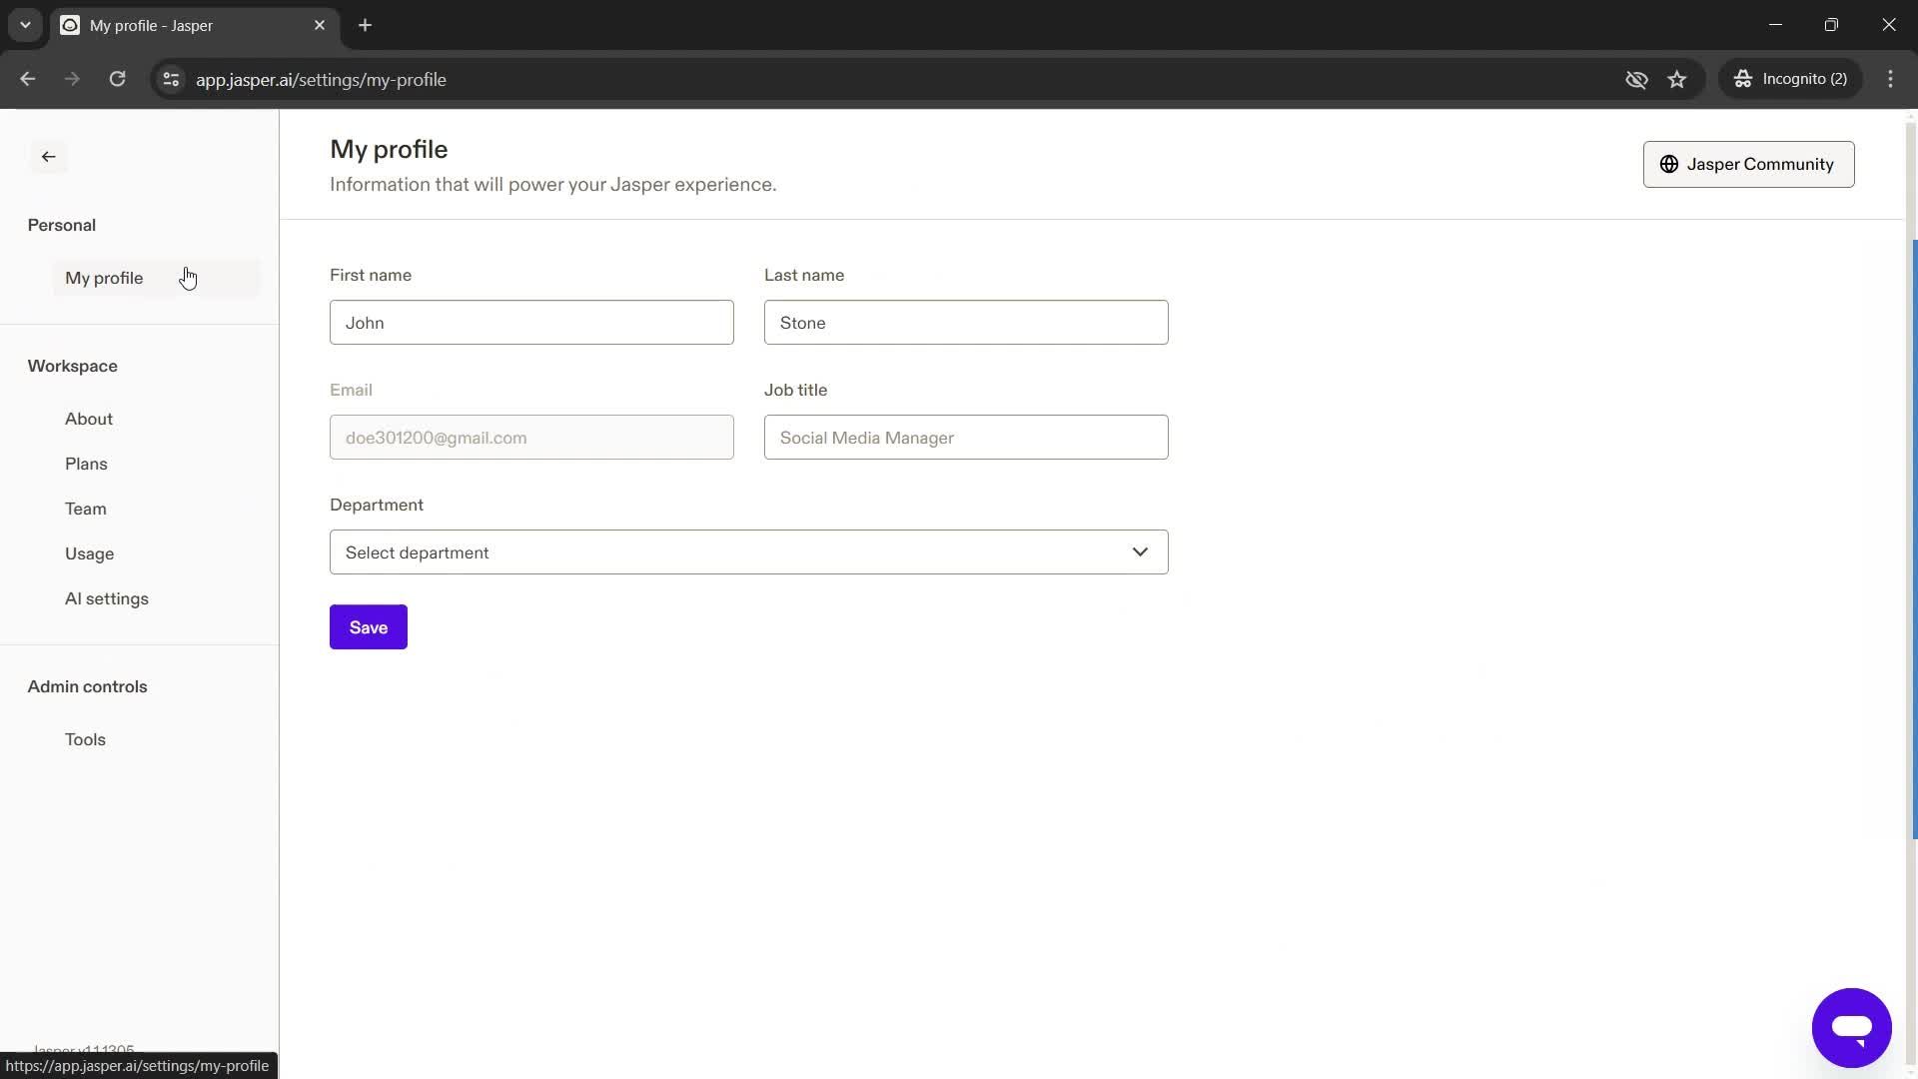Viewport: 1918px width, 1079px height.
Task: View site information icon in address bar
Action: tap(171, 79)
